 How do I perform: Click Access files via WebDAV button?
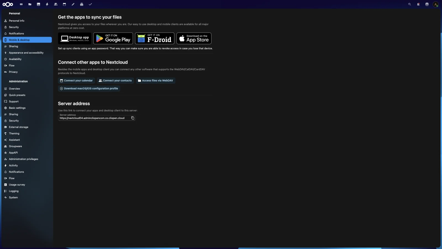click(x=156, y=81)
